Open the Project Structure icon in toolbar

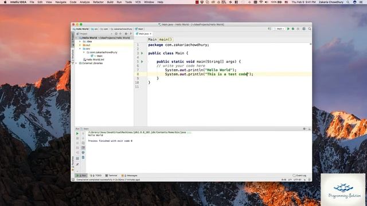[304, 29]
